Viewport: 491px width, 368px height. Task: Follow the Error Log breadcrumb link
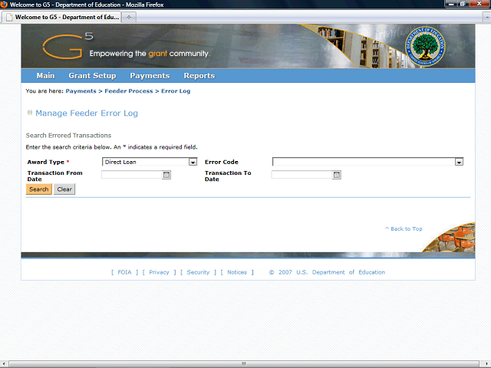176,91
